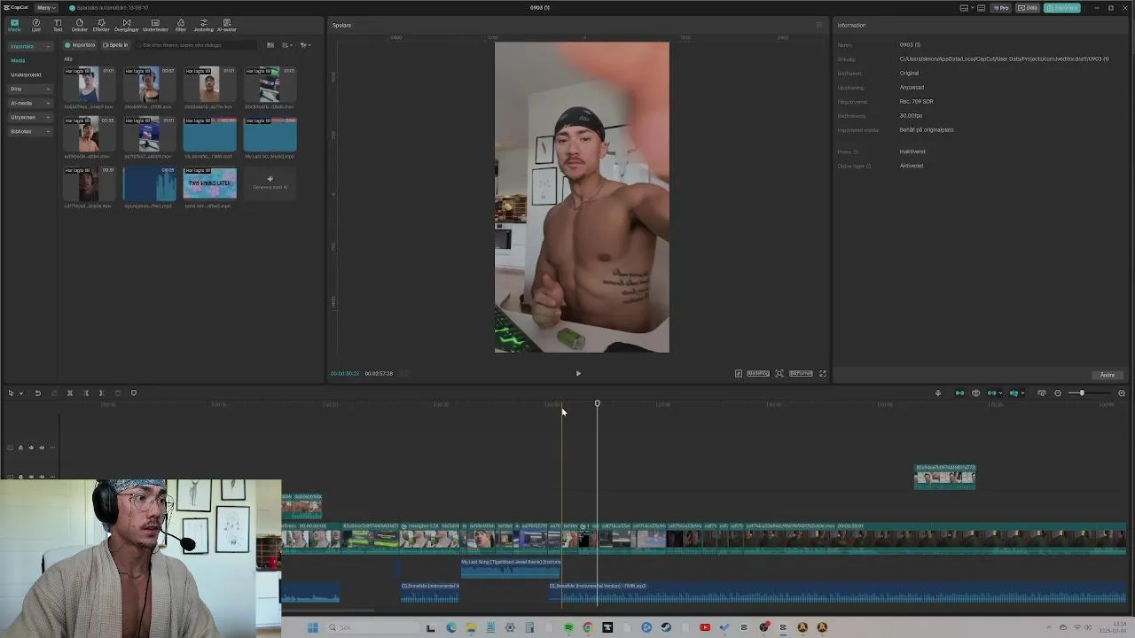Click the timeline playhead marker
Viewport: 1135px width, 638px height.
point(597,404)
